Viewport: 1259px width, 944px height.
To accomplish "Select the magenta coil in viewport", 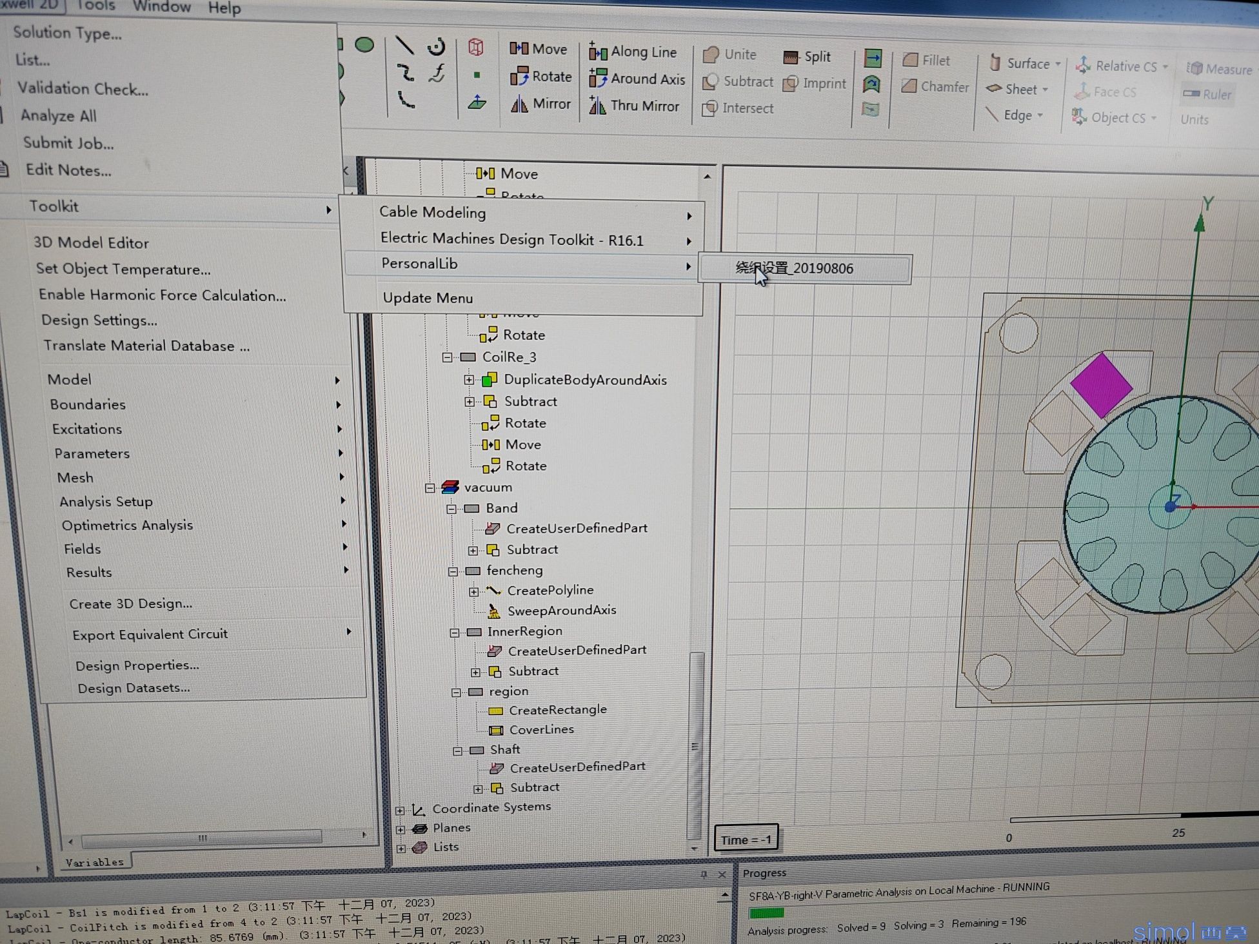I will click(1101, 385).
